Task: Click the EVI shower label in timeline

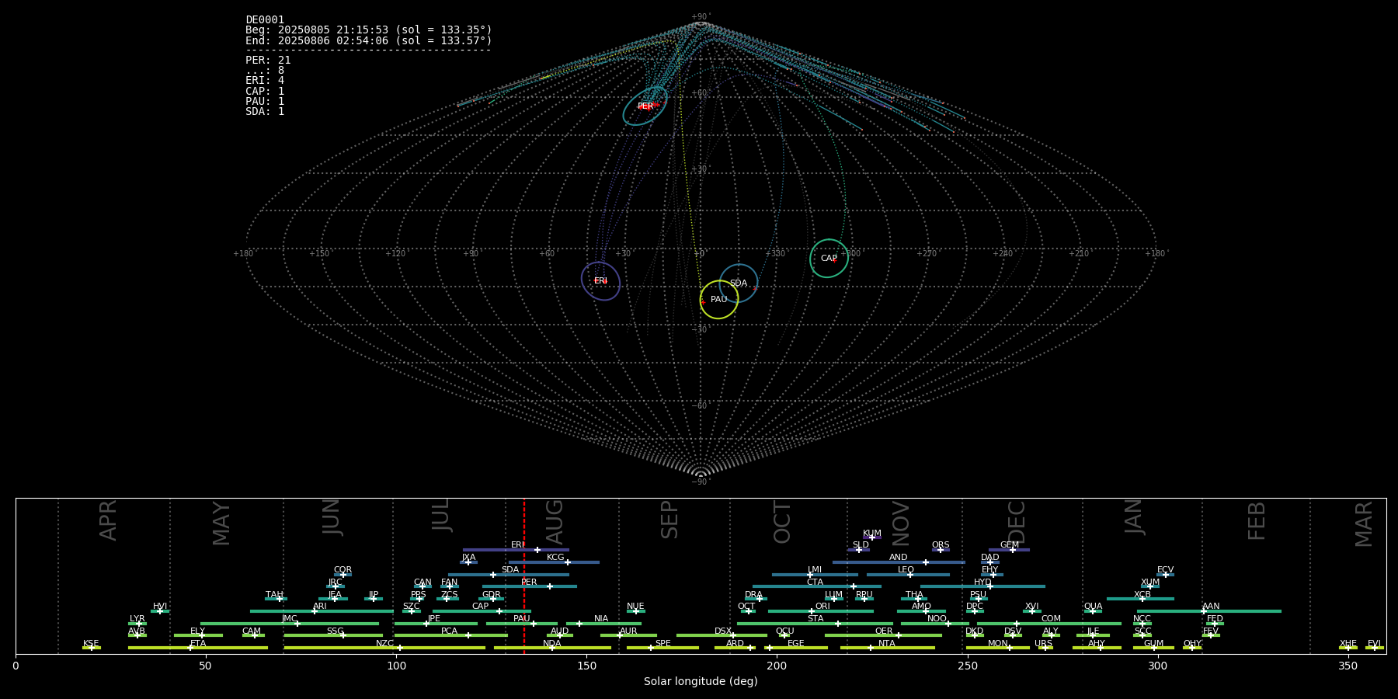Action: (x=1374, y=644)
